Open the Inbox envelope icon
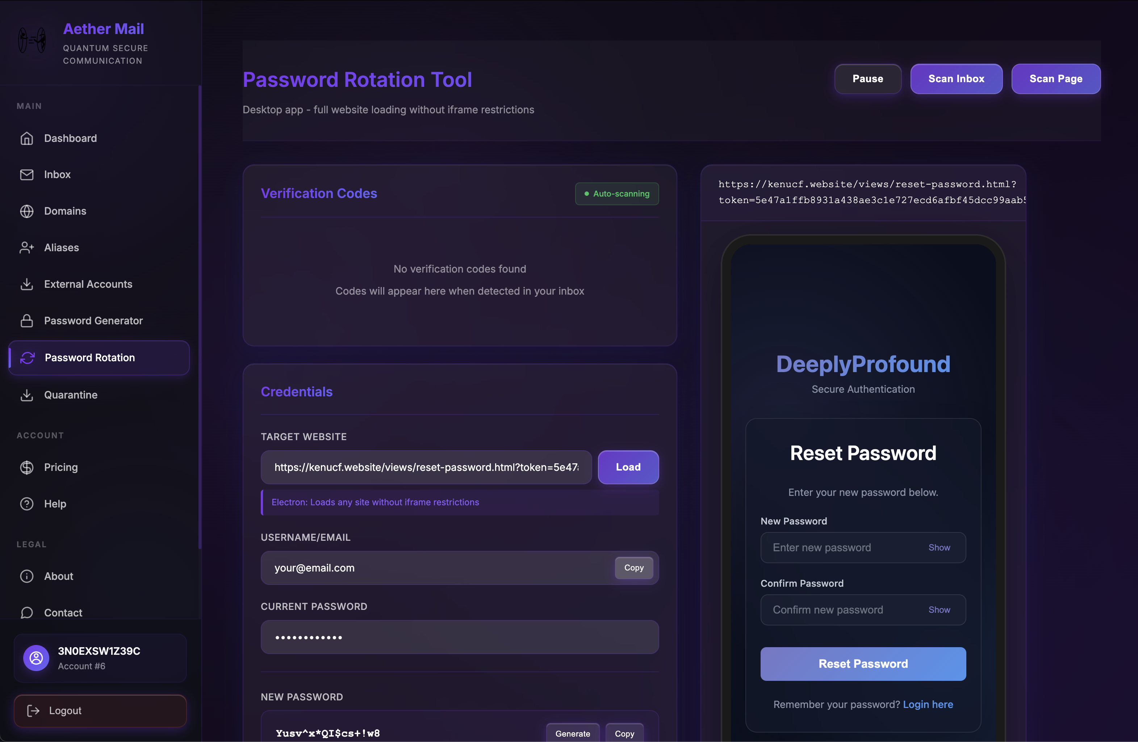1138x742 pixels. pyautogui.click(x=27, y=174)
